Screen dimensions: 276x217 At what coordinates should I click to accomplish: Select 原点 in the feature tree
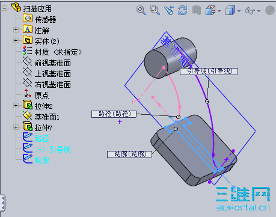[x=41, y=96]
